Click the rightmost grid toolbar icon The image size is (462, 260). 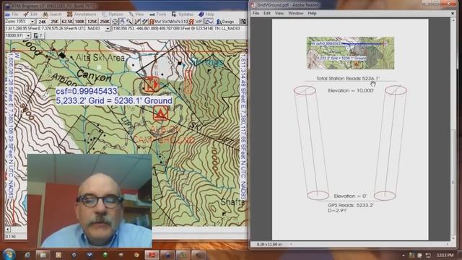pos(243,22)
